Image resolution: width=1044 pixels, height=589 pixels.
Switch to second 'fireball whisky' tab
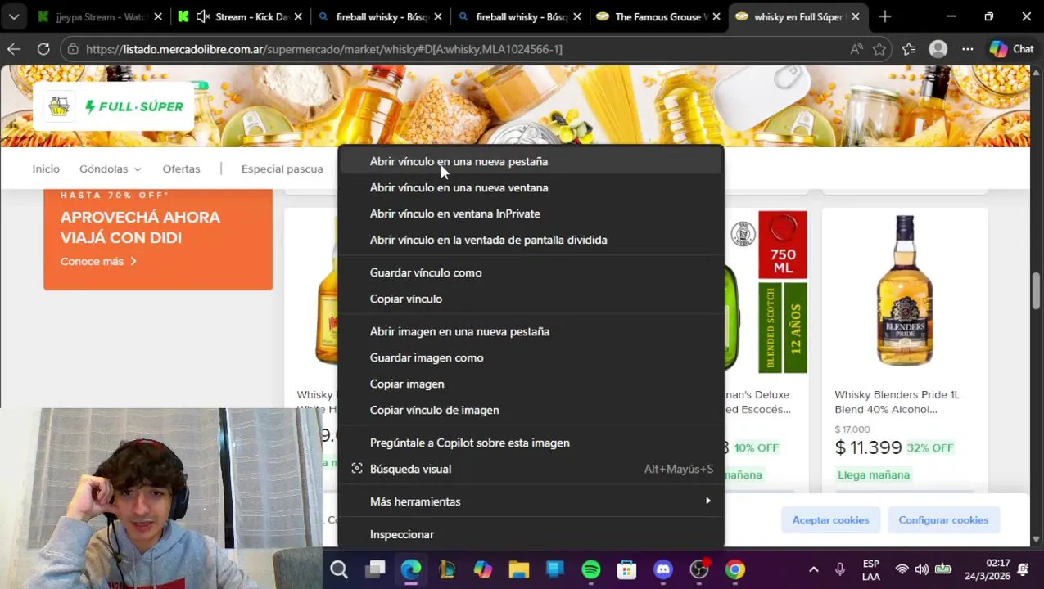coord(521,16)
